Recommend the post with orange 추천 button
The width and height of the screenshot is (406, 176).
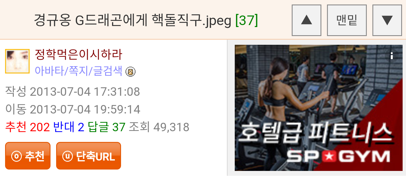click(28, 156)
